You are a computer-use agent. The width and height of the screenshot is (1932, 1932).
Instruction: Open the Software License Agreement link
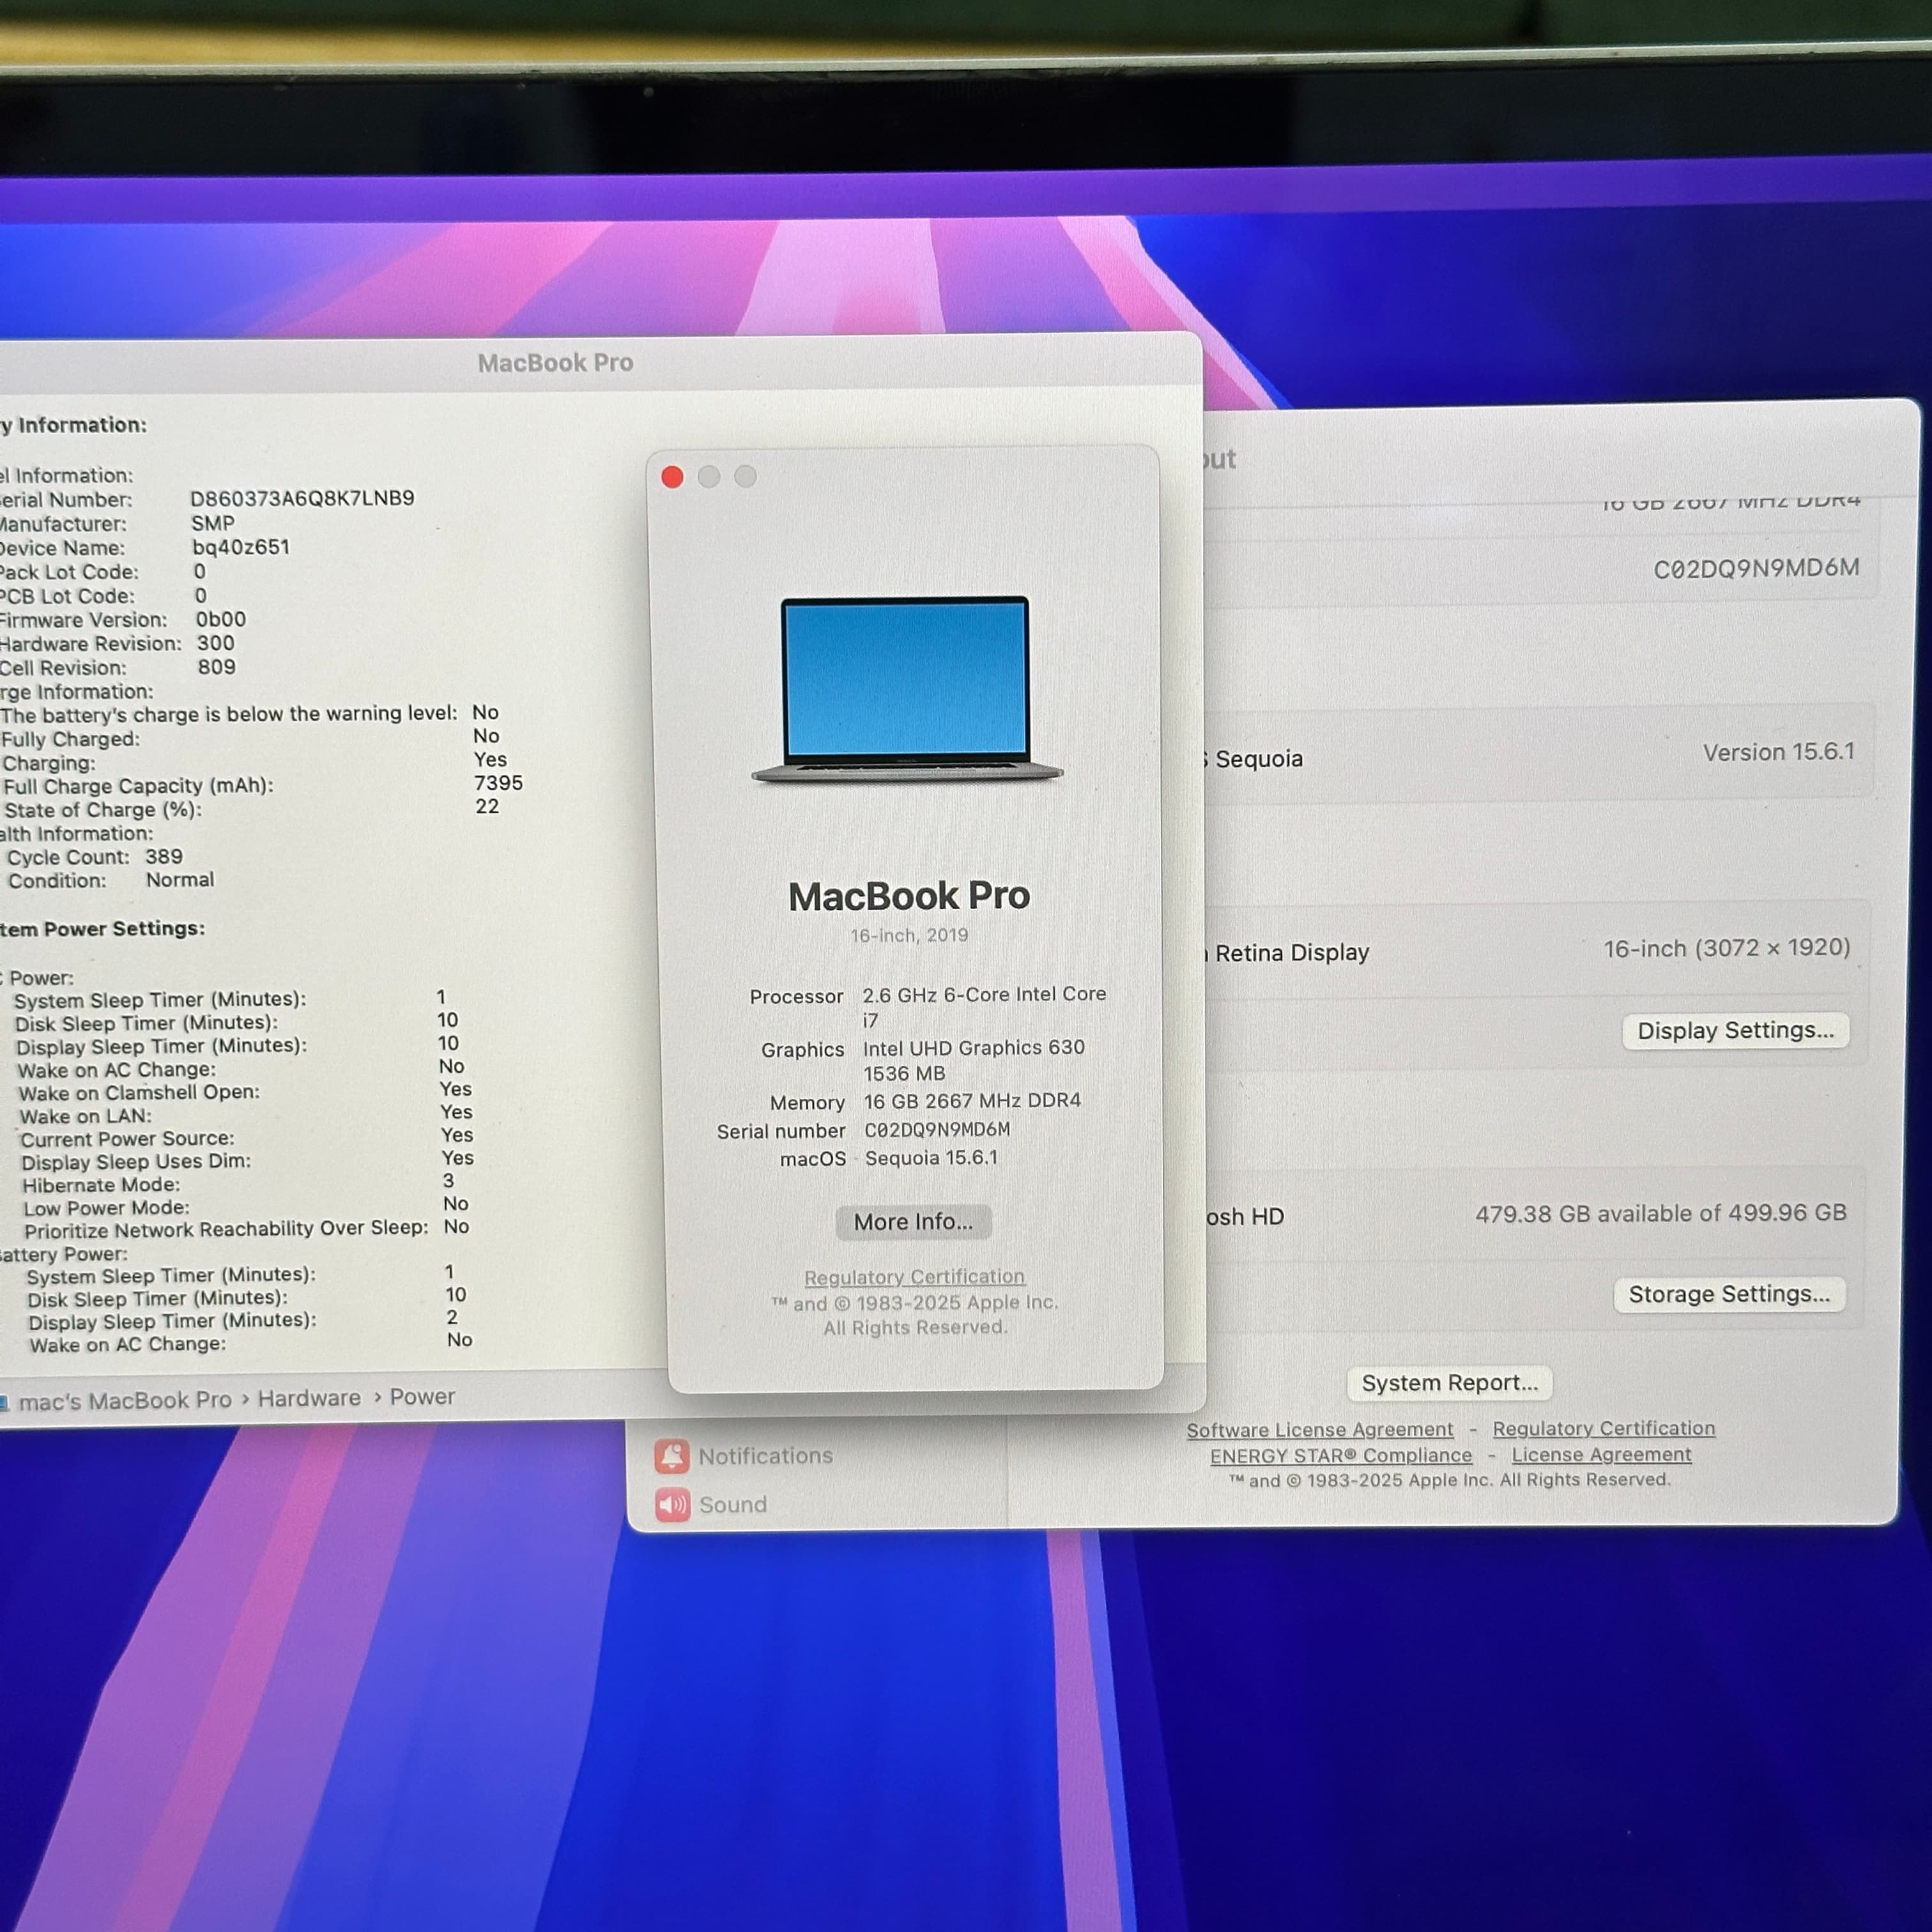pos(1320,1430)
